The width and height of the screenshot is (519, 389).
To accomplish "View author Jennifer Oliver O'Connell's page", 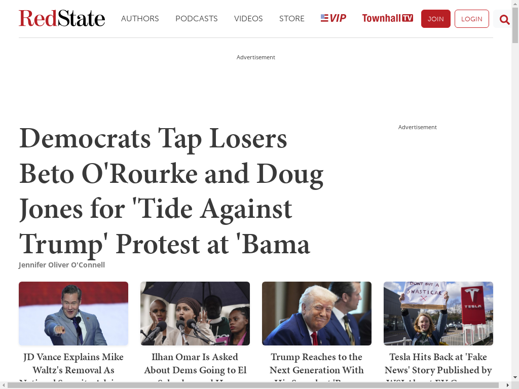I will (x=62, y=265).
